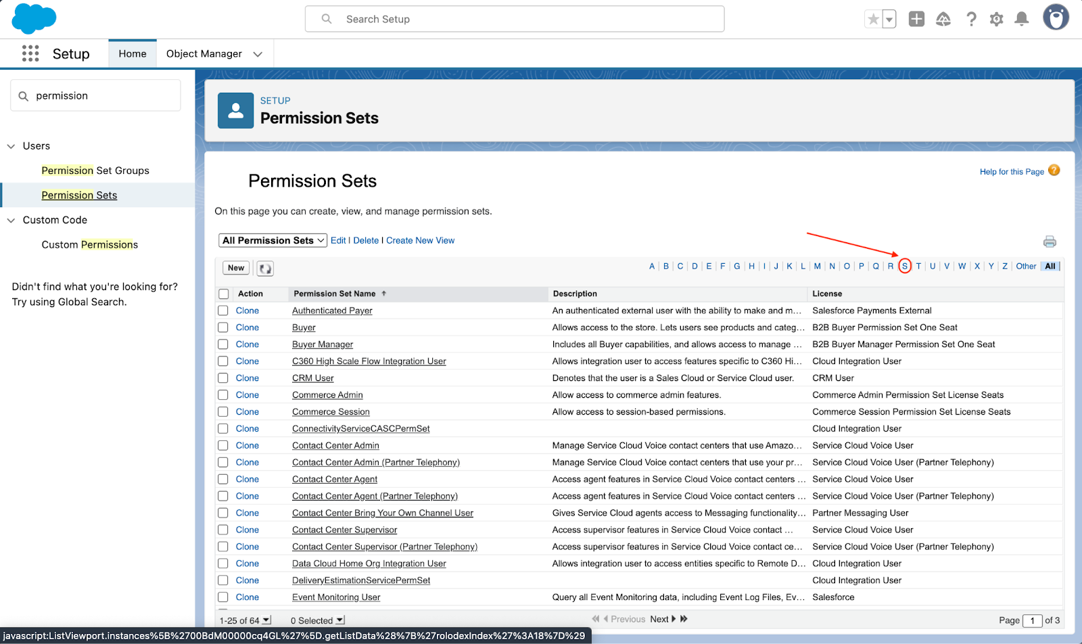The image size is (1082, 644).
Task: Expand the Object Manager tab chevron
Action: [x=258, y=54]
